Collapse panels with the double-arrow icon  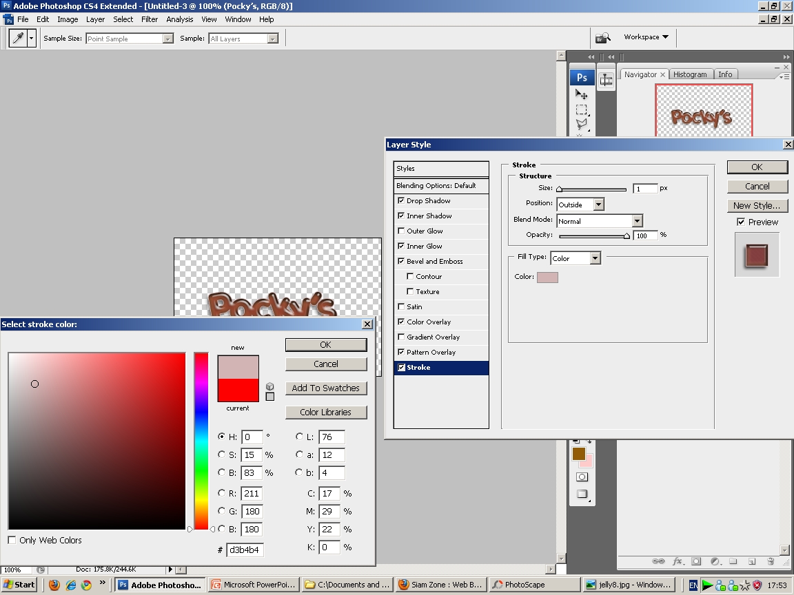coord(786,56)
